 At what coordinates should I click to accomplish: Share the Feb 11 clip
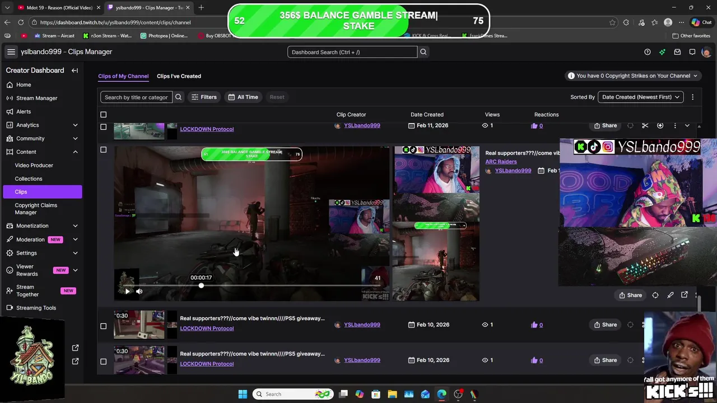[606, 125]
